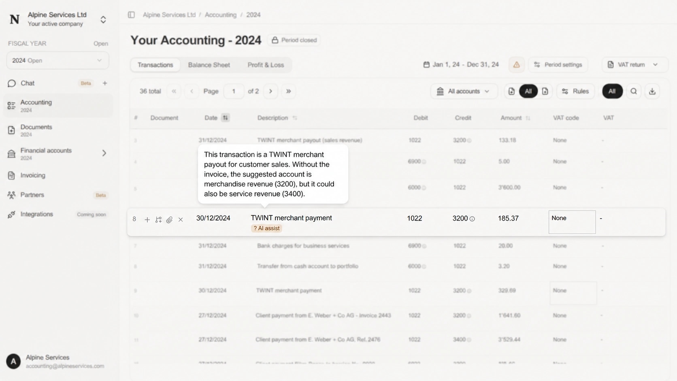Switch to the Profit & Loss tab
Screen dimensions: 677x381
click(x=266, y=65)
